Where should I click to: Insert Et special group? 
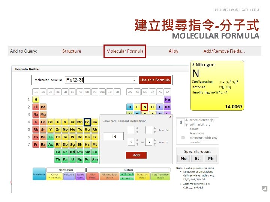197,158
